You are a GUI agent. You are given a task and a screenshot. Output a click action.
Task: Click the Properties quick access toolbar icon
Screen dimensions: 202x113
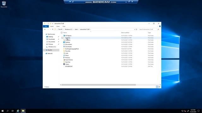click(48, 24)
